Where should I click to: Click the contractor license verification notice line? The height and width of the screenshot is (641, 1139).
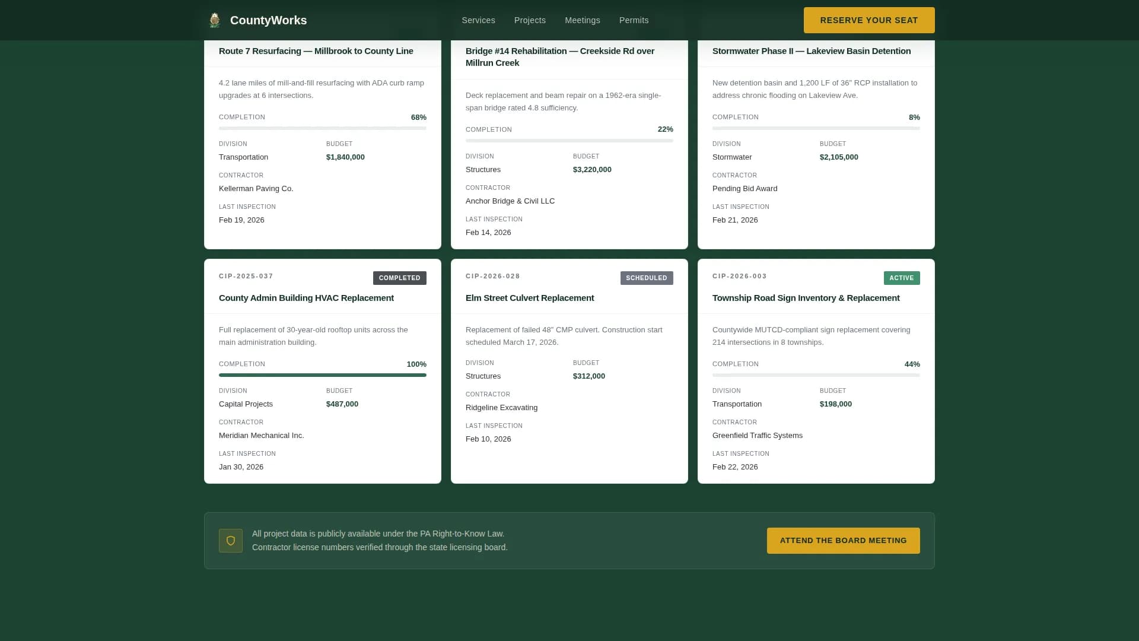[x=380, y=548]
